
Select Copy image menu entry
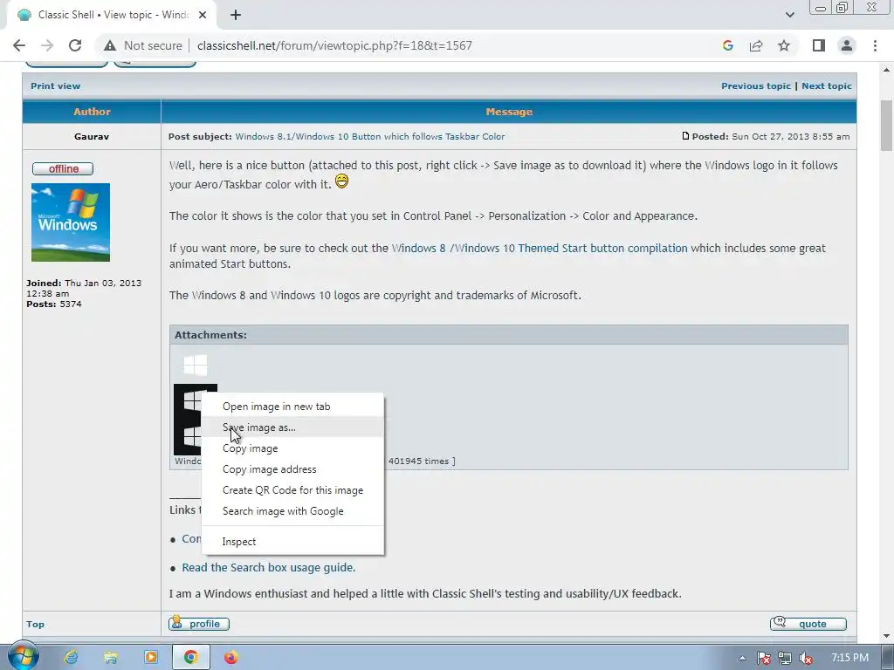point(292,448)
